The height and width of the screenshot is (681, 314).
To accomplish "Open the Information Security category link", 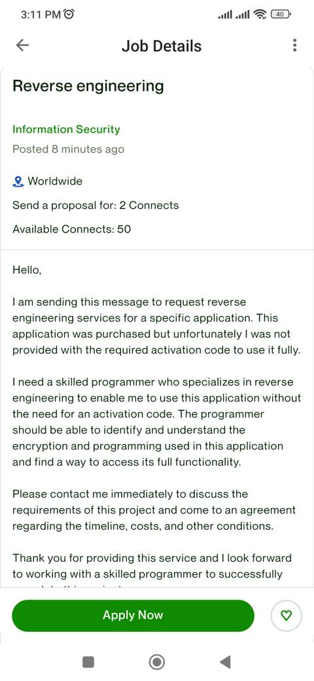I will [66, 130].
